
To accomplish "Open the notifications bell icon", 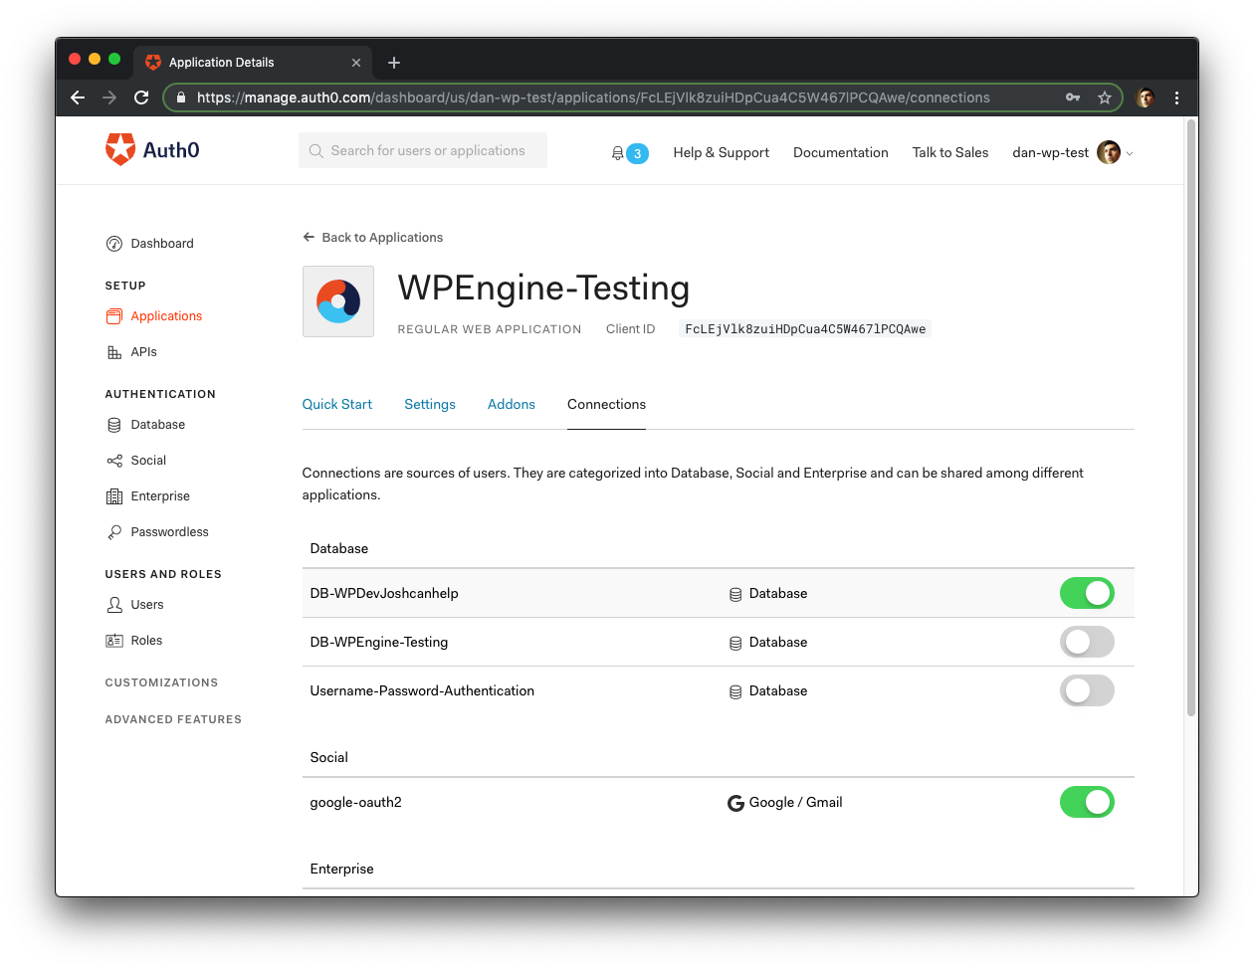I will [x=617, y=153].
